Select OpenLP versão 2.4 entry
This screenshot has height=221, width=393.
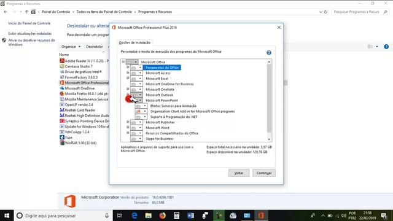tap(76, 105)
